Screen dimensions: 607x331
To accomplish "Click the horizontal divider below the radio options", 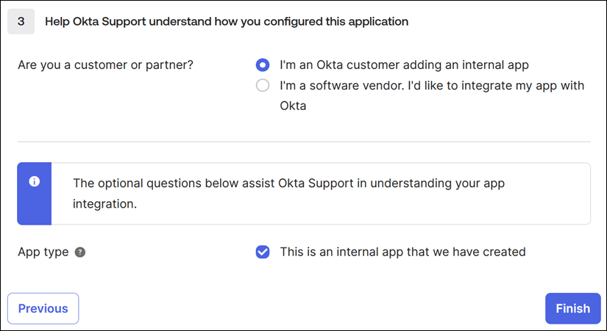I will coord(304,142).
